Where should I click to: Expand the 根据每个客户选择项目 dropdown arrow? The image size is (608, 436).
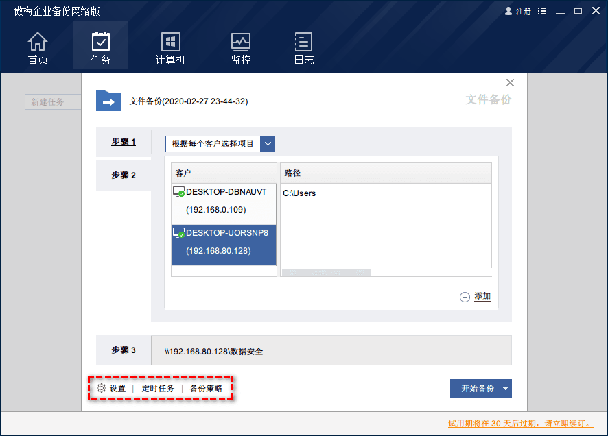point(268,144)
